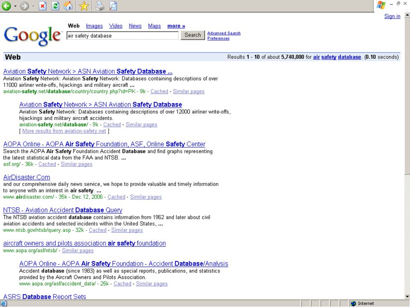
Task: Open 'aircraft owners and pilots association' result
Action: pyautogui.click(x=84, y=243)
